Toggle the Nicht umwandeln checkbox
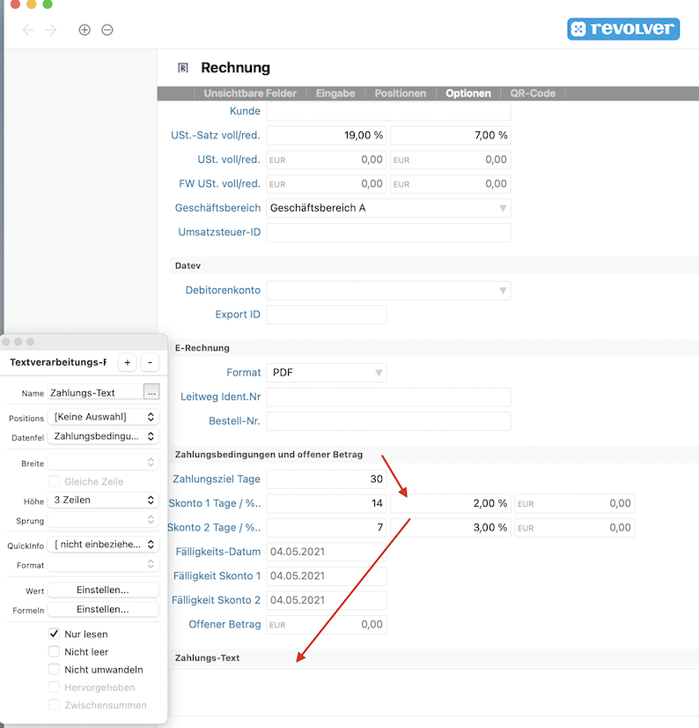Image resolution: width=699 pixels, height=728 pixels. click(55, 669)
